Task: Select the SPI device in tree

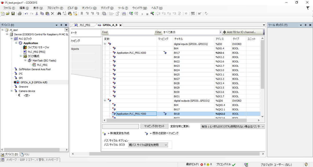Action: (21, 78)
